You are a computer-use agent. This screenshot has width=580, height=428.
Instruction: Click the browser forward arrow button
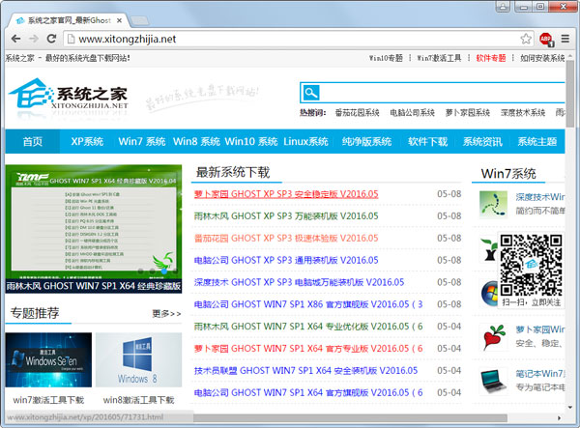pyautogui.click(x=37, y=39)
